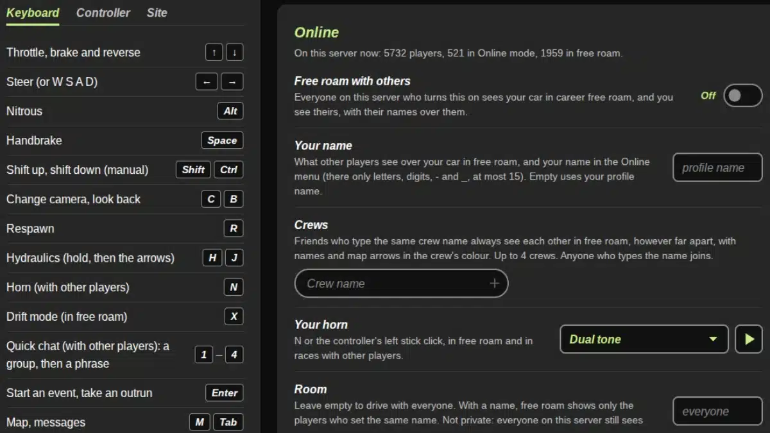The height and width of the screenshot is (433, 770).
Task: Click the up arrow throttle key
Action: (214, 53)
